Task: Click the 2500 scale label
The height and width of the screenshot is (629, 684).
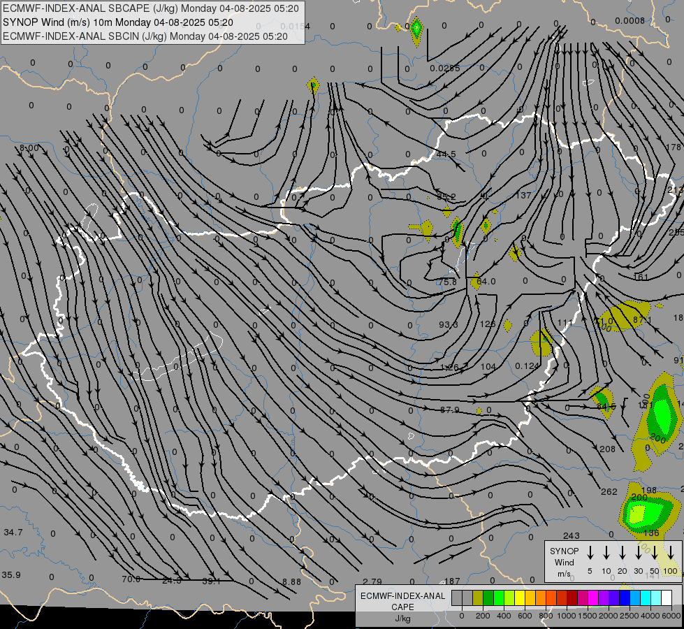Action: (x=630, y=616)
